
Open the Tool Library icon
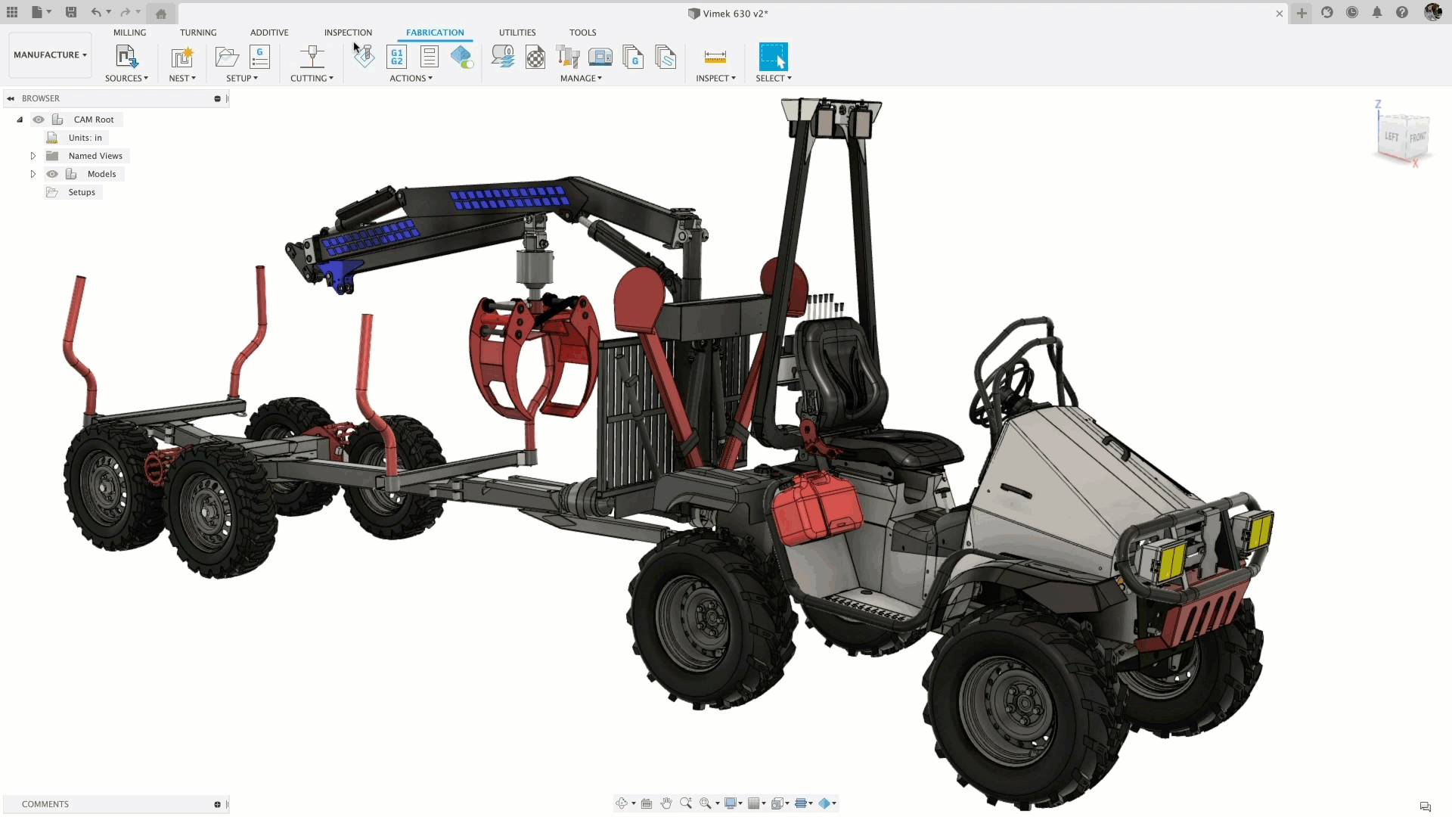[567, 57]
